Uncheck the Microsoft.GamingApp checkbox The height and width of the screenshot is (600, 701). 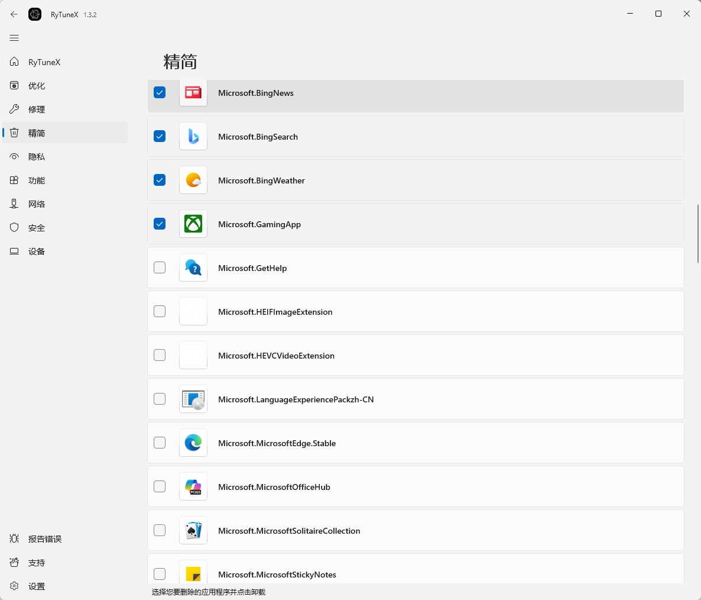pyautogui.click(x=160, y=224)
